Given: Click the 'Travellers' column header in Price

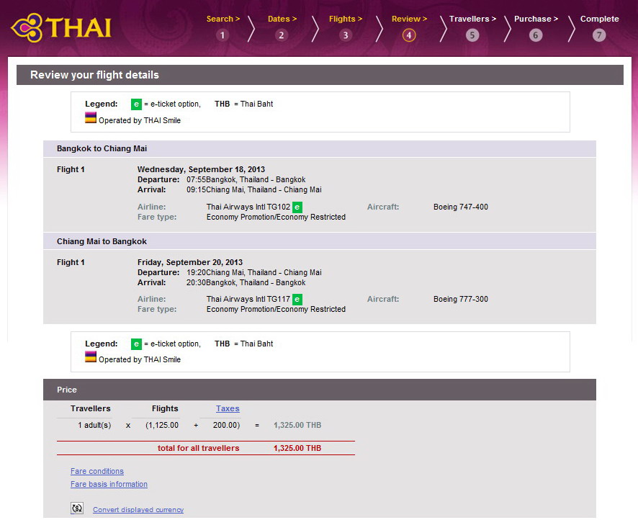Looking at the screenshot, I should (90, 408).
